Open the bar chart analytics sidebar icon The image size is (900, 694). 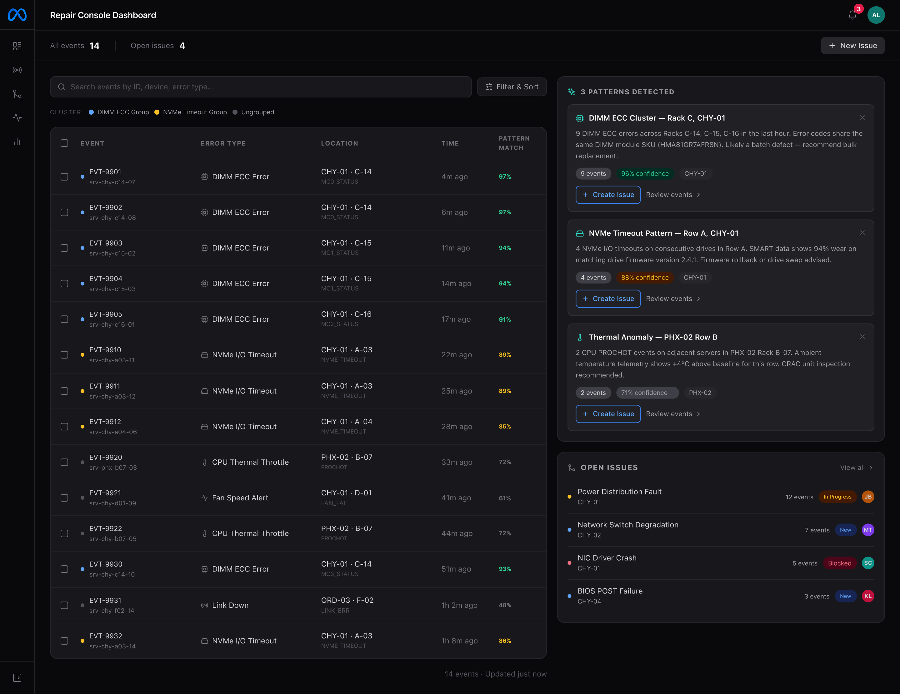pyautogui.click(x=17, y=141)
